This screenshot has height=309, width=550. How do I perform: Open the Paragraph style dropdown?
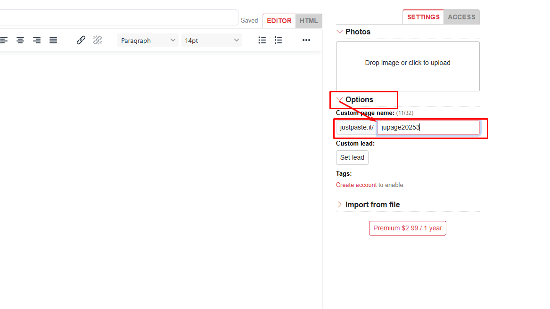pos(148,40)
